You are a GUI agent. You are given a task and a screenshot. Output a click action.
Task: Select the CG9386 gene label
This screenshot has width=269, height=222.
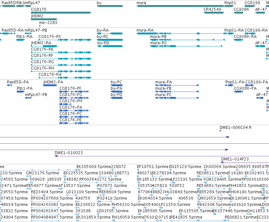(x=241, y=9)
